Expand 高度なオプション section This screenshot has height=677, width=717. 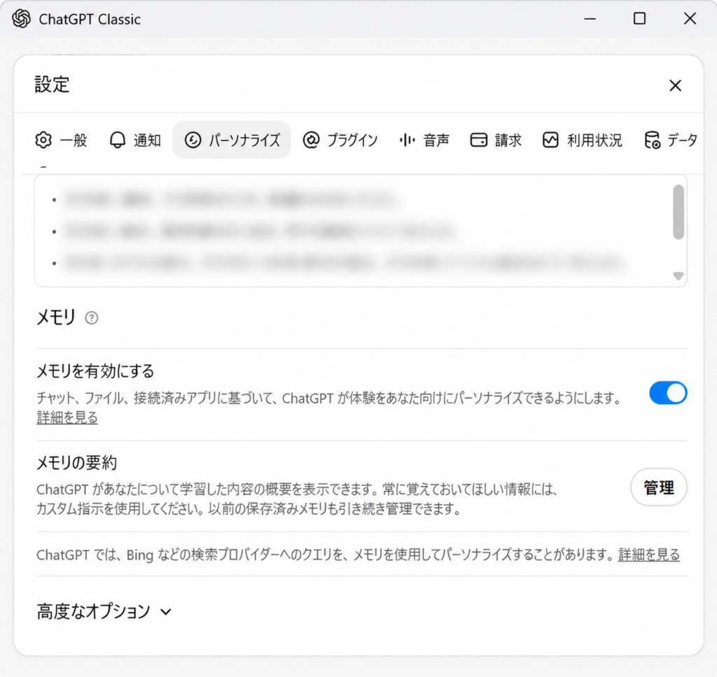pos(104,611)
